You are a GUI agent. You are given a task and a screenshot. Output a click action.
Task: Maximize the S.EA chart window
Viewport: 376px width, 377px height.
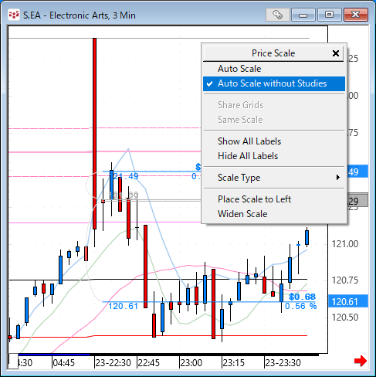click(x=329, y=15)
